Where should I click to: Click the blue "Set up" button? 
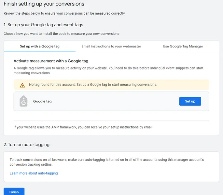(190, 101)
